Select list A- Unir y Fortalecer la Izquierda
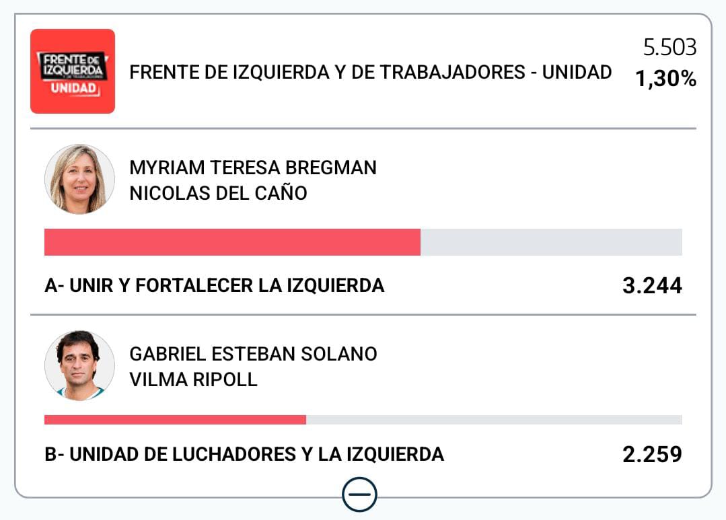The width and height of the screenshot is (726, 520). click(214, 286)
